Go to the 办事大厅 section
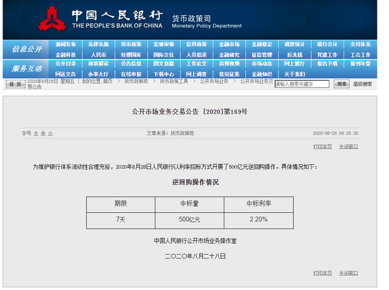 click(x=98, y=74)
